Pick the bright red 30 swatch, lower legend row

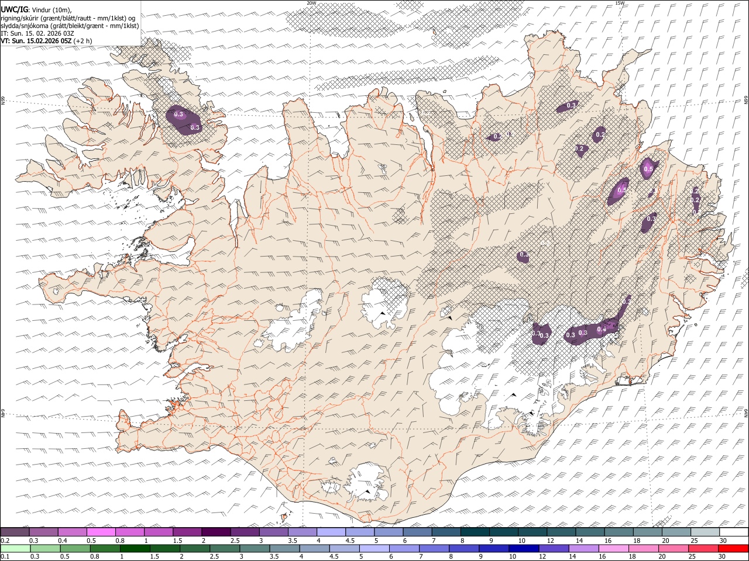pyautogui.click(x=733, y=548)
